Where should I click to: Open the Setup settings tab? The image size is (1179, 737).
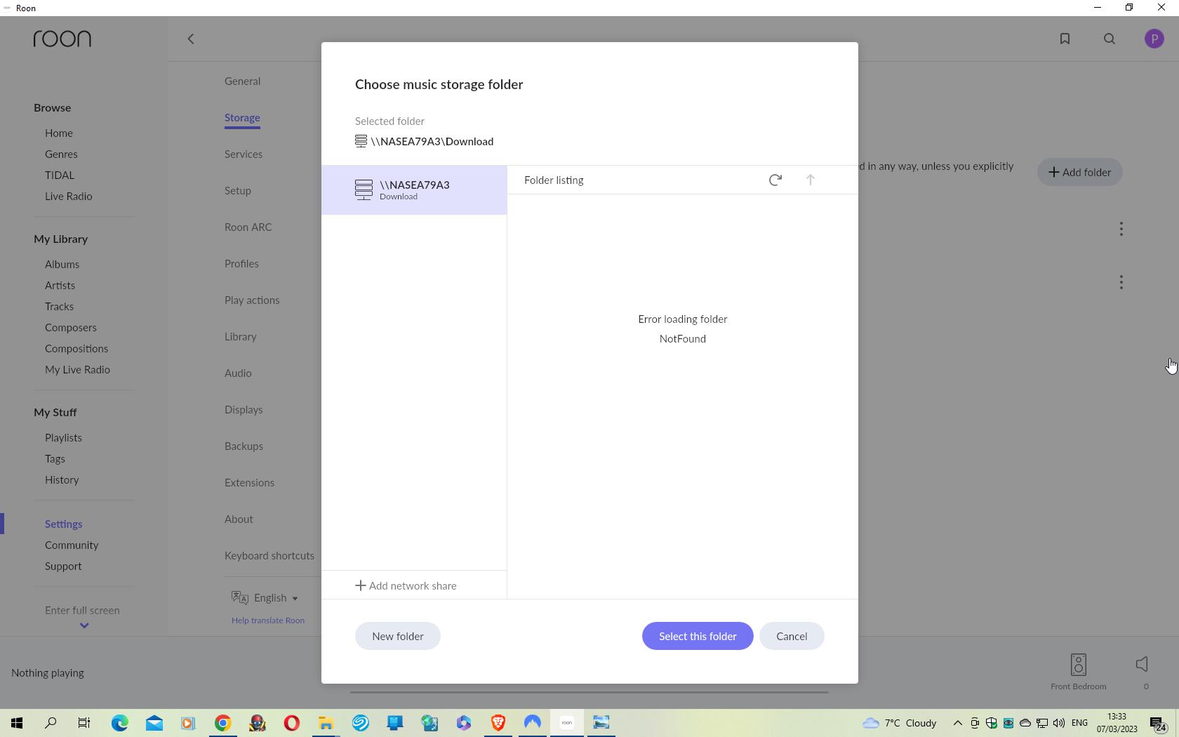coord(238,190)
